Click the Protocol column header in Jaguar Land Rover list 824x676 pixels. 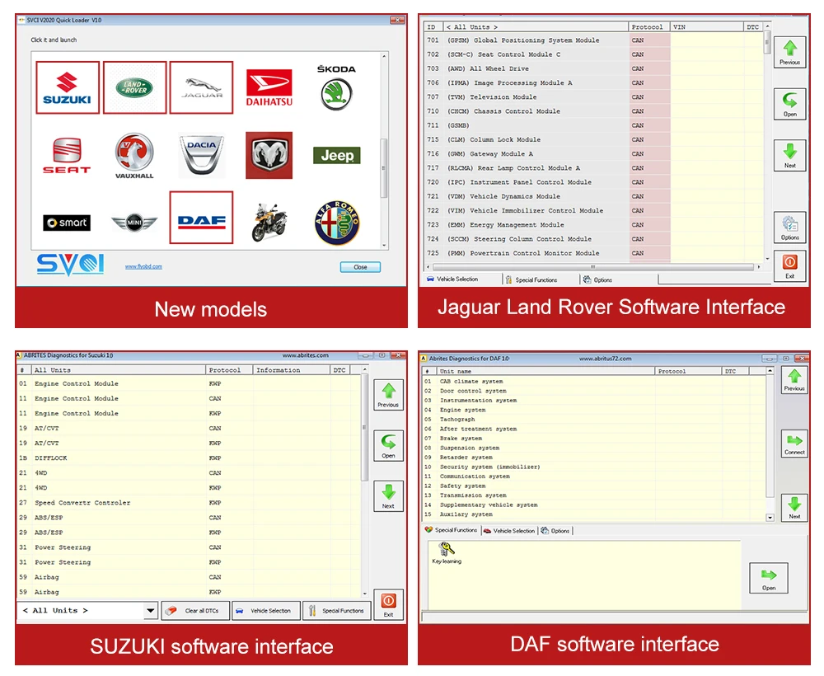click(x=648, y=27)
